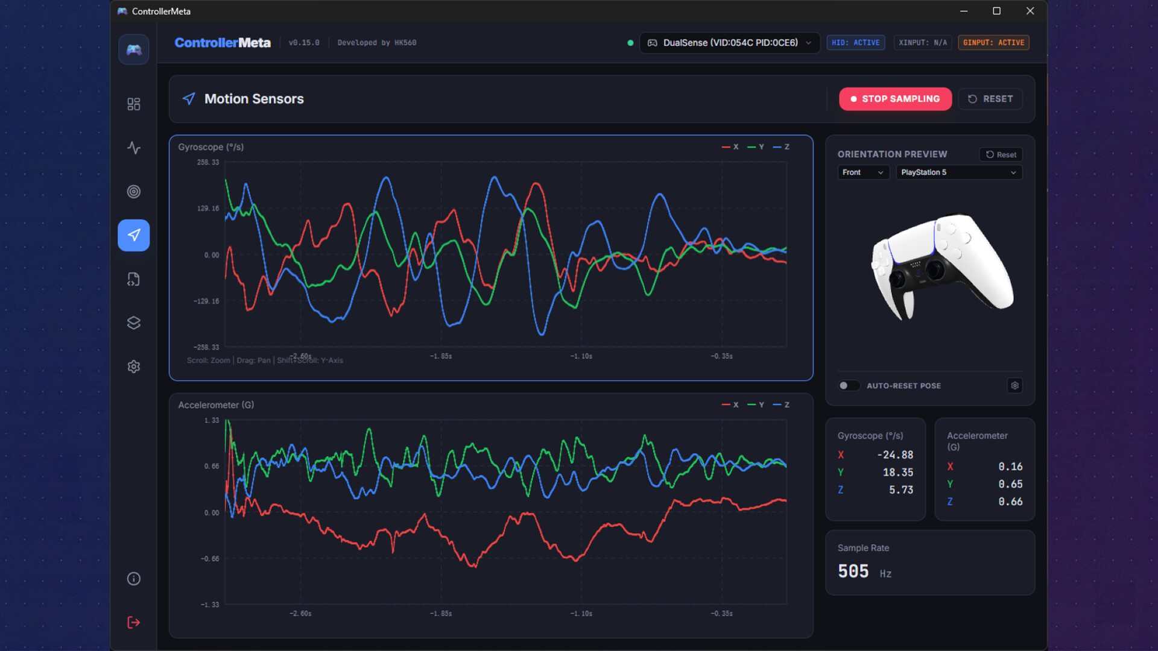Select the Motion Sensors sidebar icon
The width and height of the screenshot is (1158, 651).
click(134, 235)
